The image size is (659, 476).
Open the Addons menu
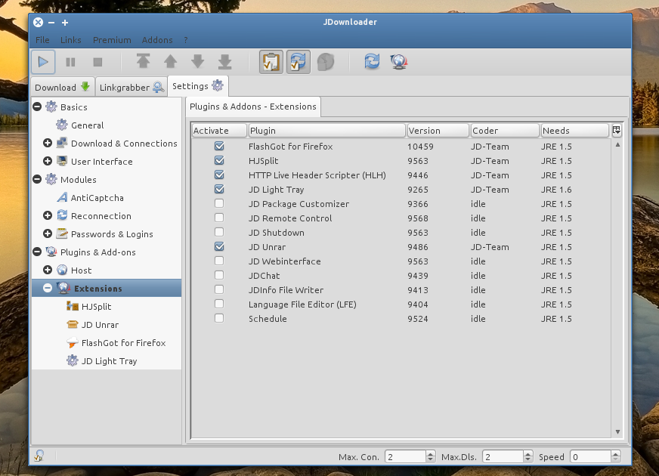[157, 40]
